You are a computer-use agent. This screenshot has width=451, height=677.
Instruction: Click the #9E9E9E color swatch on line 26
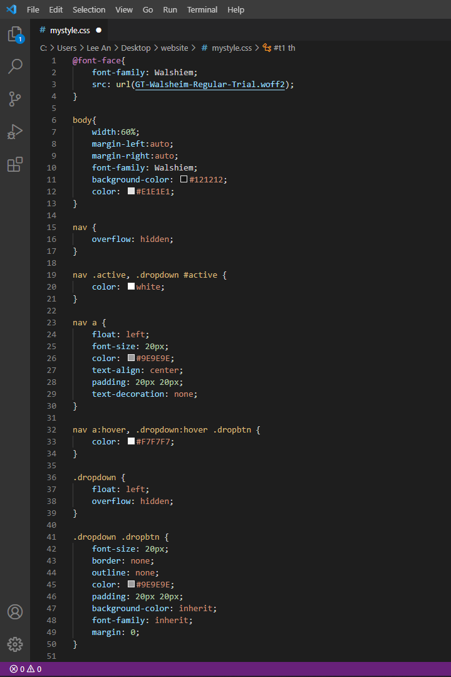(131, 358)
